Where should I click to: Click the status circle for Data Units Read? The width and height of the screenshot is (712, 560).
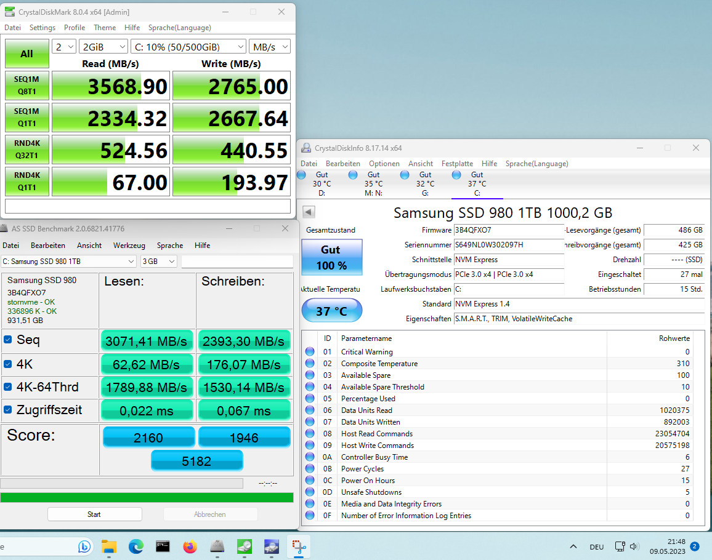[310, 410]
